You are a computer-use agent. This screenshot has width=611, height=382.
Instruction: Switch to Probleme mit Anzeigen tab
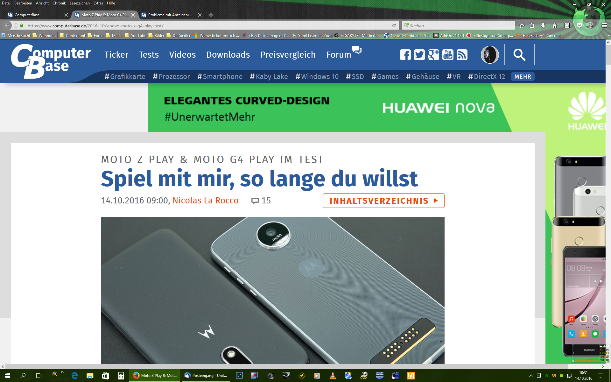pyautogui.click(x=170, y=15)
